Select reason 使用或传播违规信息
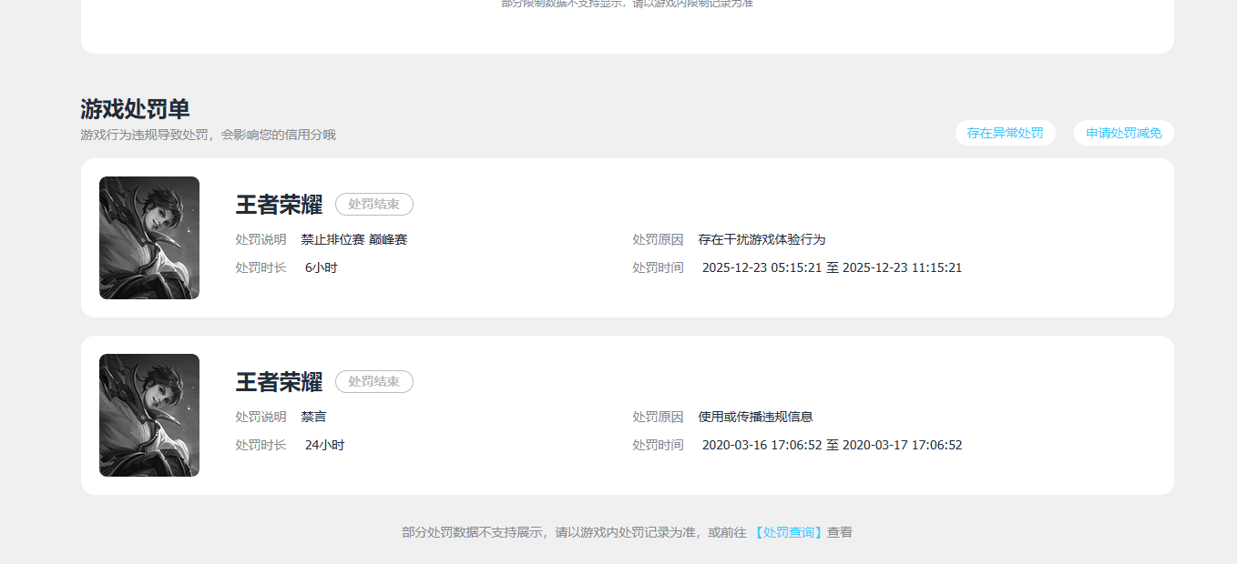This screenshot has height=564, width=1237. pos(755,417)
